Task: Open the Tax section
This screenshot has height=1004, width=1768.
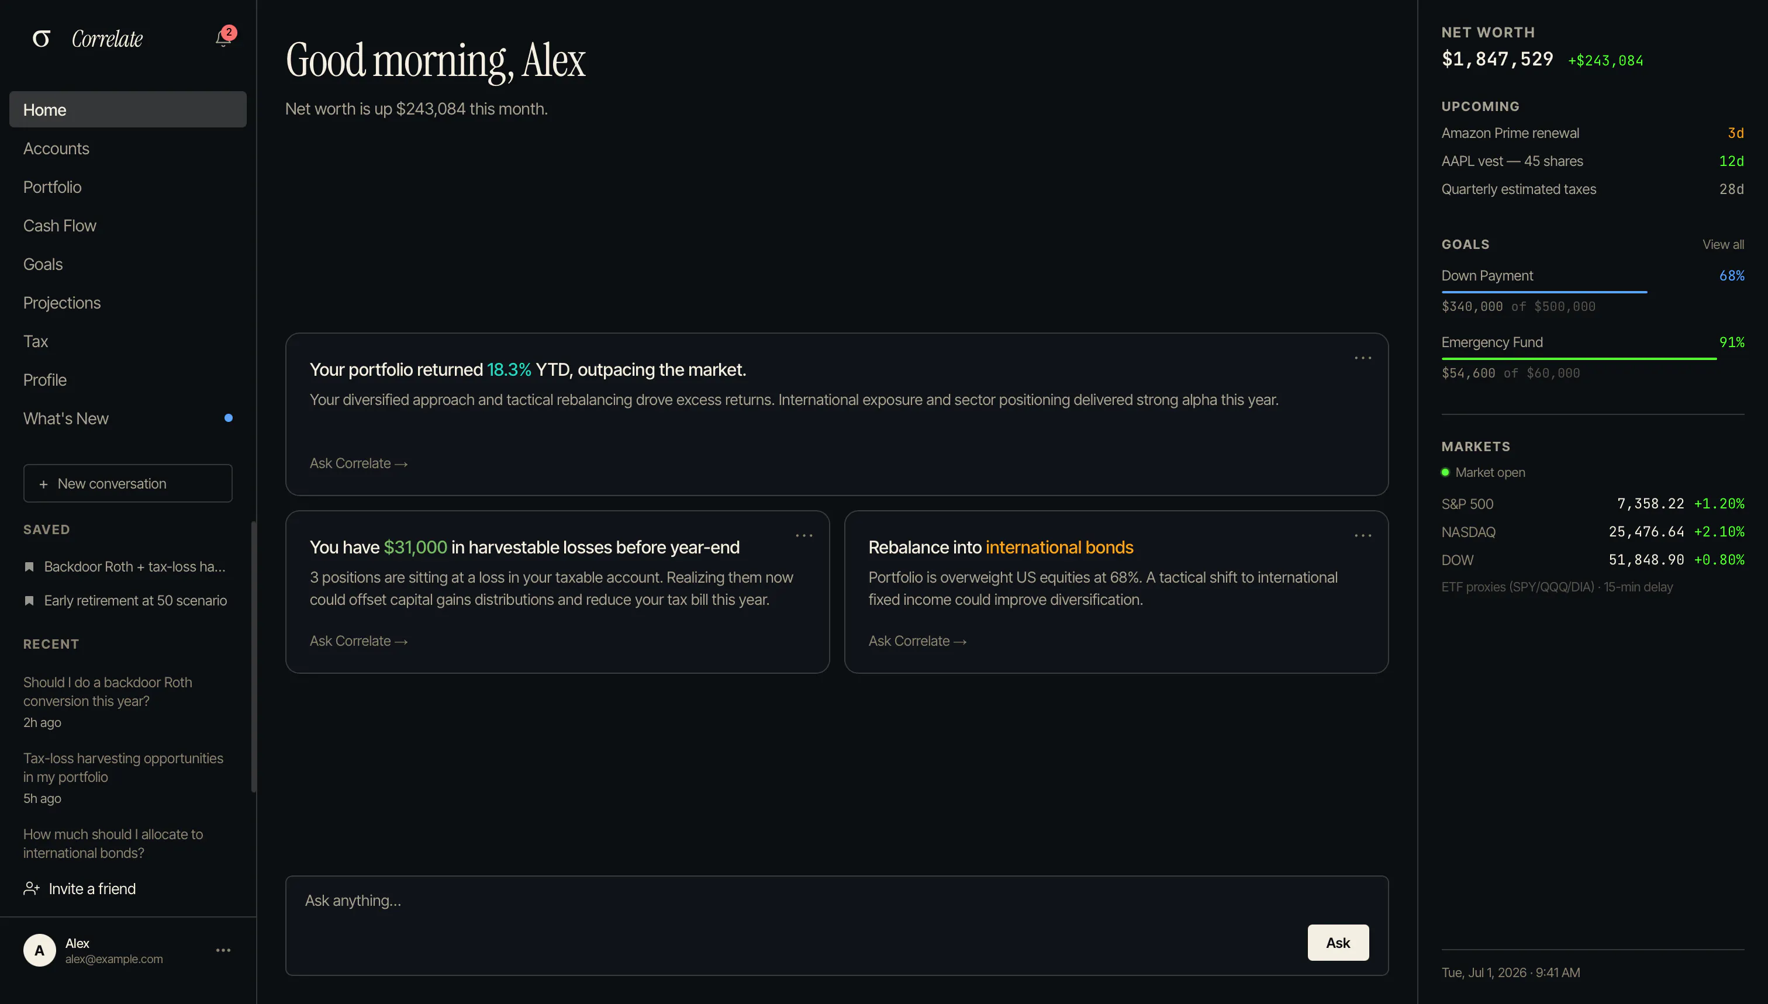Action: [x=127, y=341]
